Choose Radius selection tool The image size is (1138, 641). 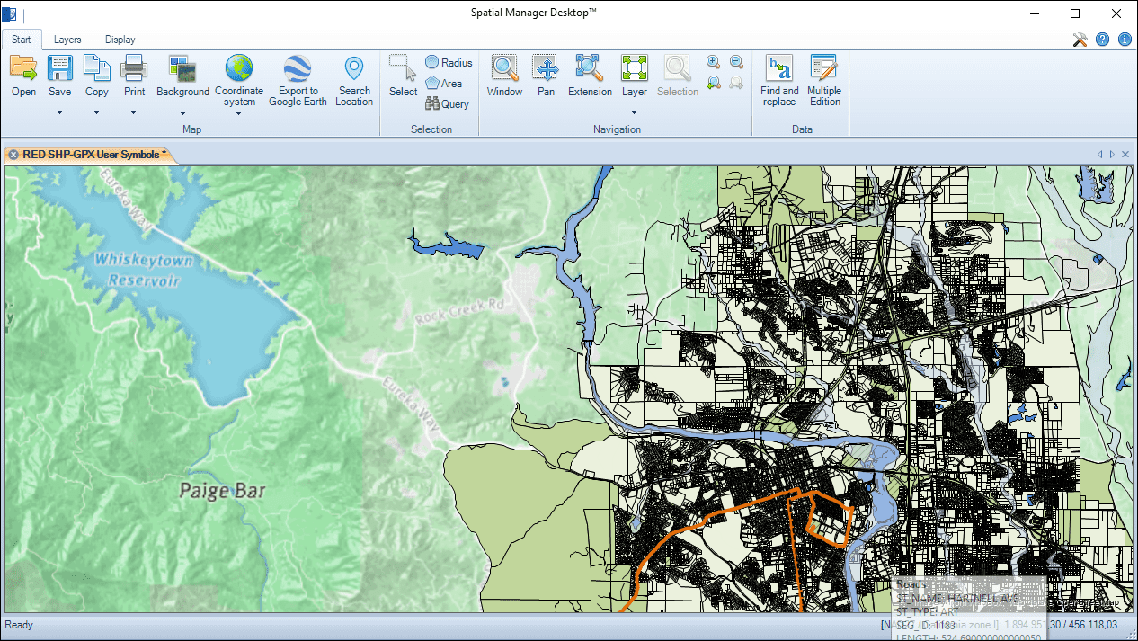pyautogui.click(x=449, y=63)
